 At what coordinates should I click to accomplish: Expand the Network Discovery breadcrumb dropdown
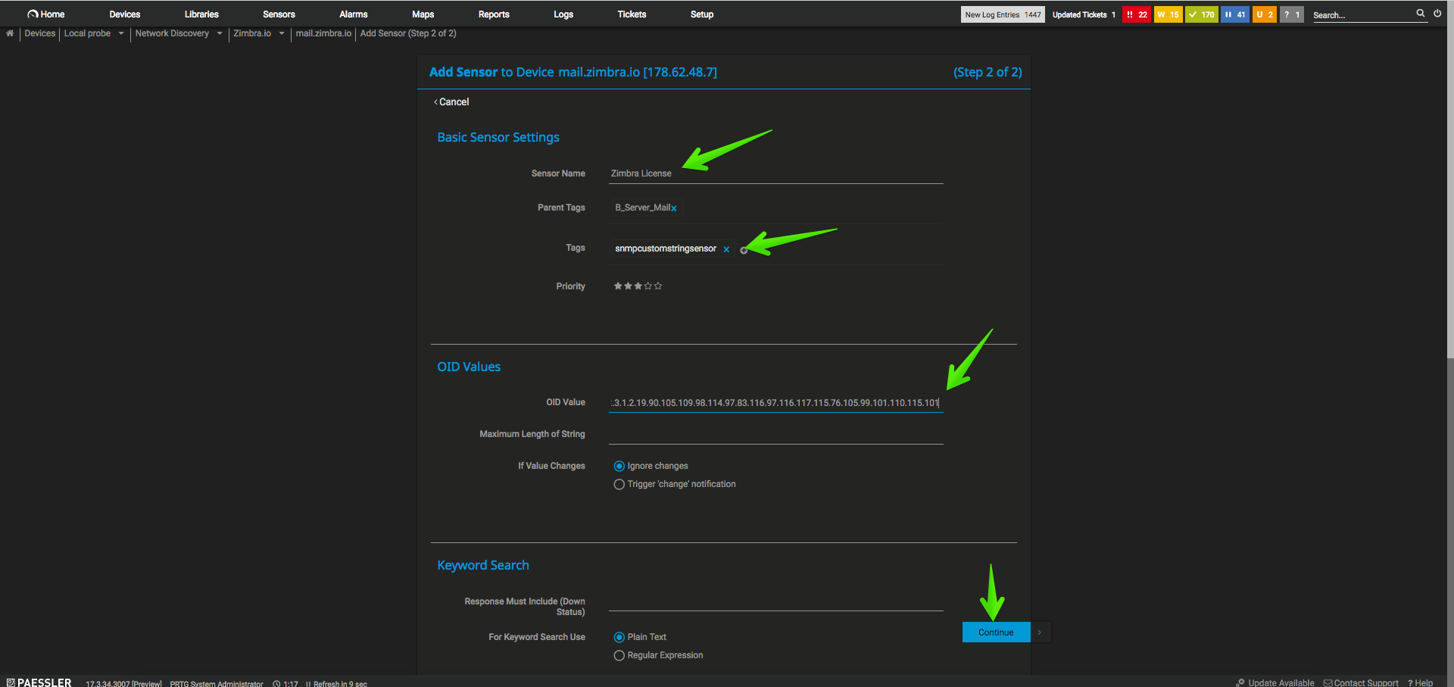[220, 33]
